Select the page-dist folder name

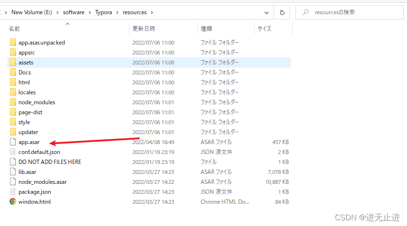pos(30,112)
